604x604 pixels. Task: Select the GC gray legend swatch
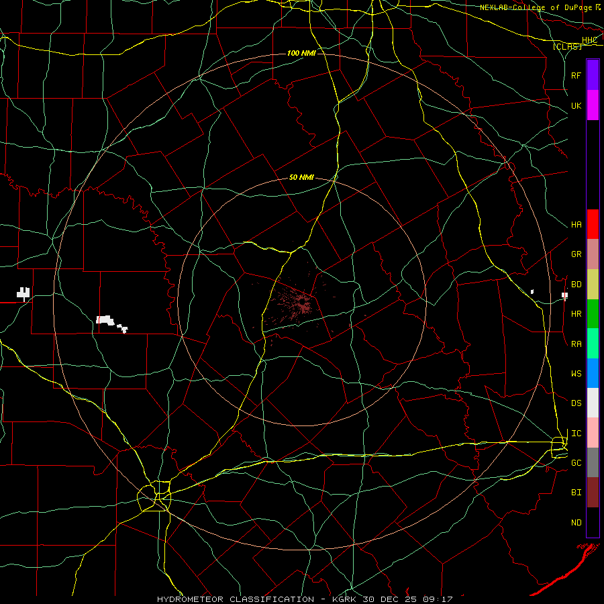(593, 462)
